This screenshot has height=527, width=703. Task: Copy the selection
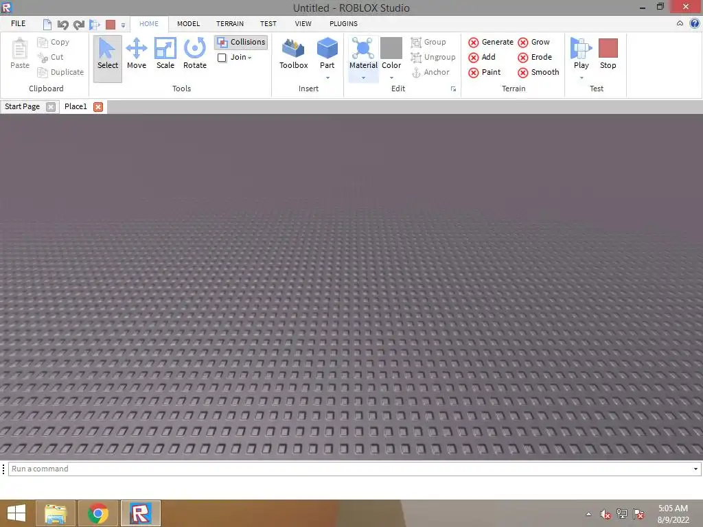(54, 42)
